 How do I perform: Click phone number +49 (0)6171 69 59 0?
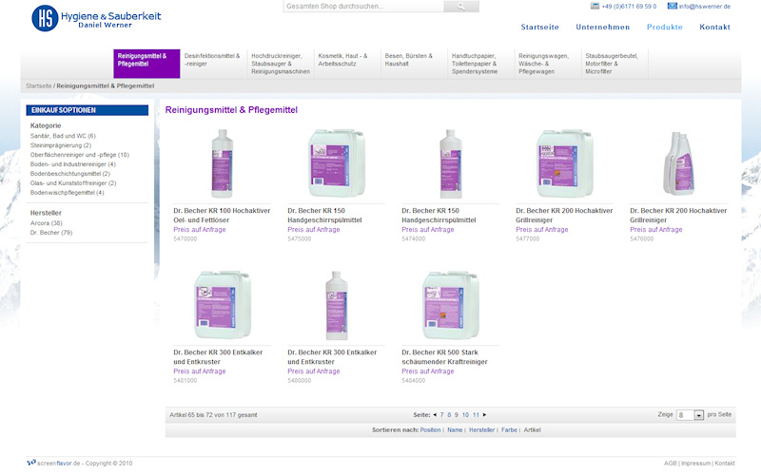(x=629, y=7)
